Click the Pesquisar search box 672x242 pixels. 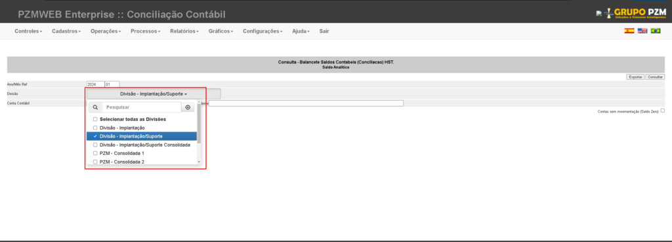pos(142,107)
